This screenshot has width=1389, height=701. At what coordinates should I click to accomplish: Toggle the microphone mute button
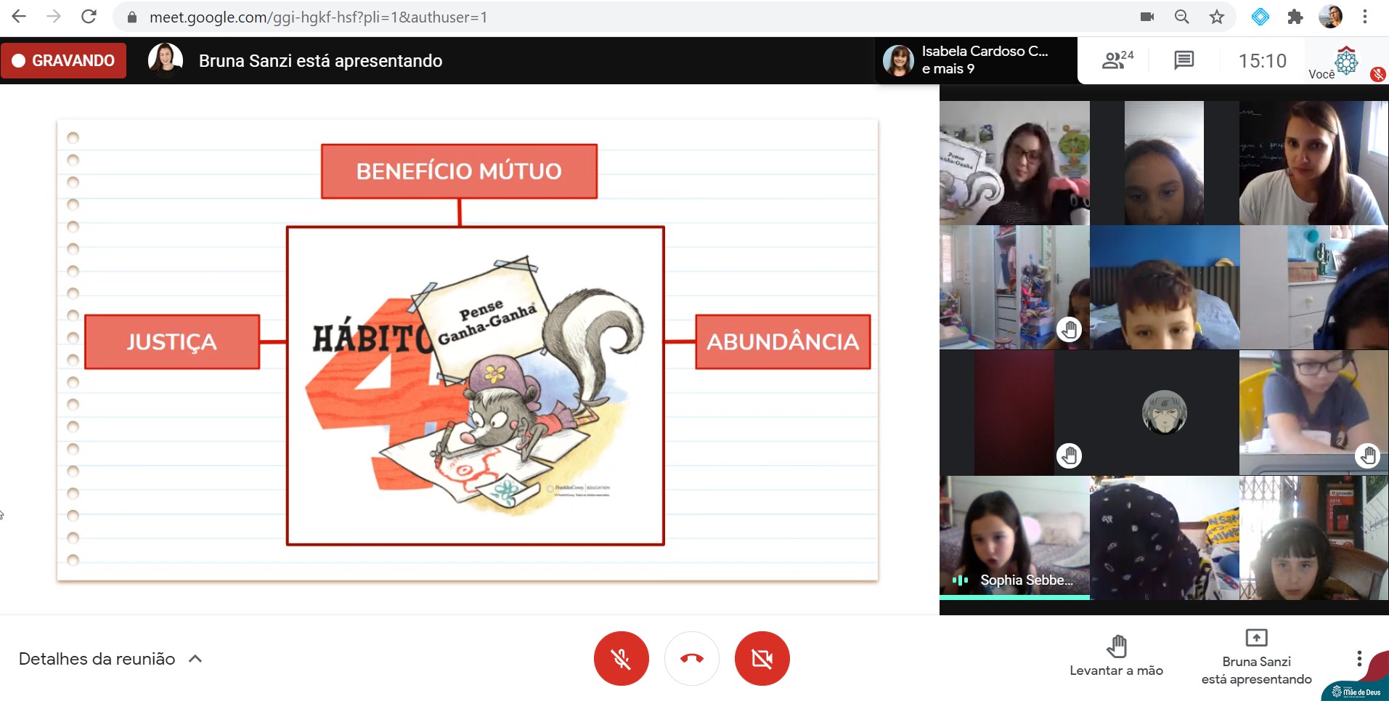(621, 658)
